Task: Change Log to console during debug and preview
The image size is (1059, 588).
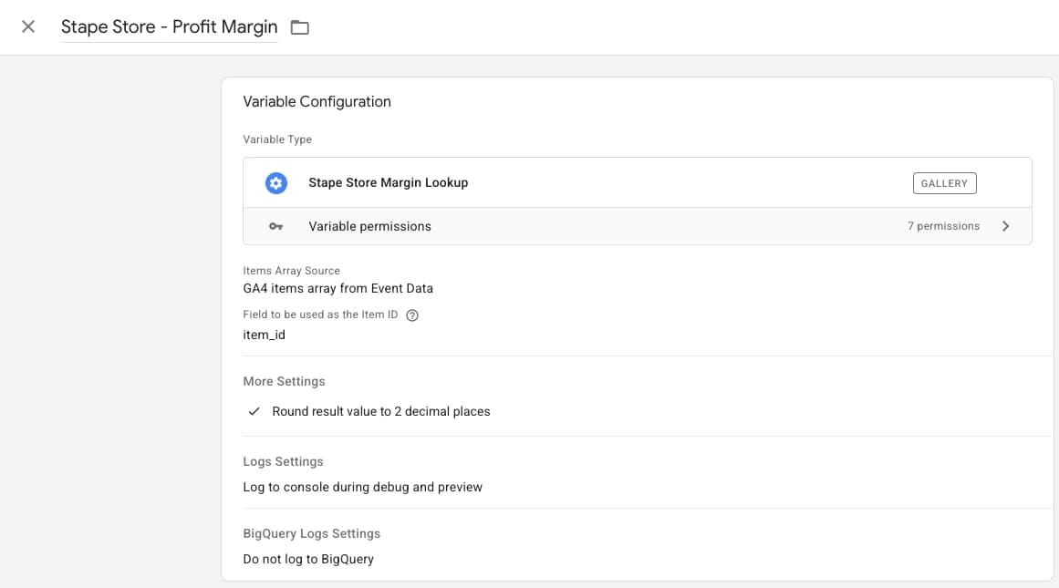Action: tap(361, 487)
